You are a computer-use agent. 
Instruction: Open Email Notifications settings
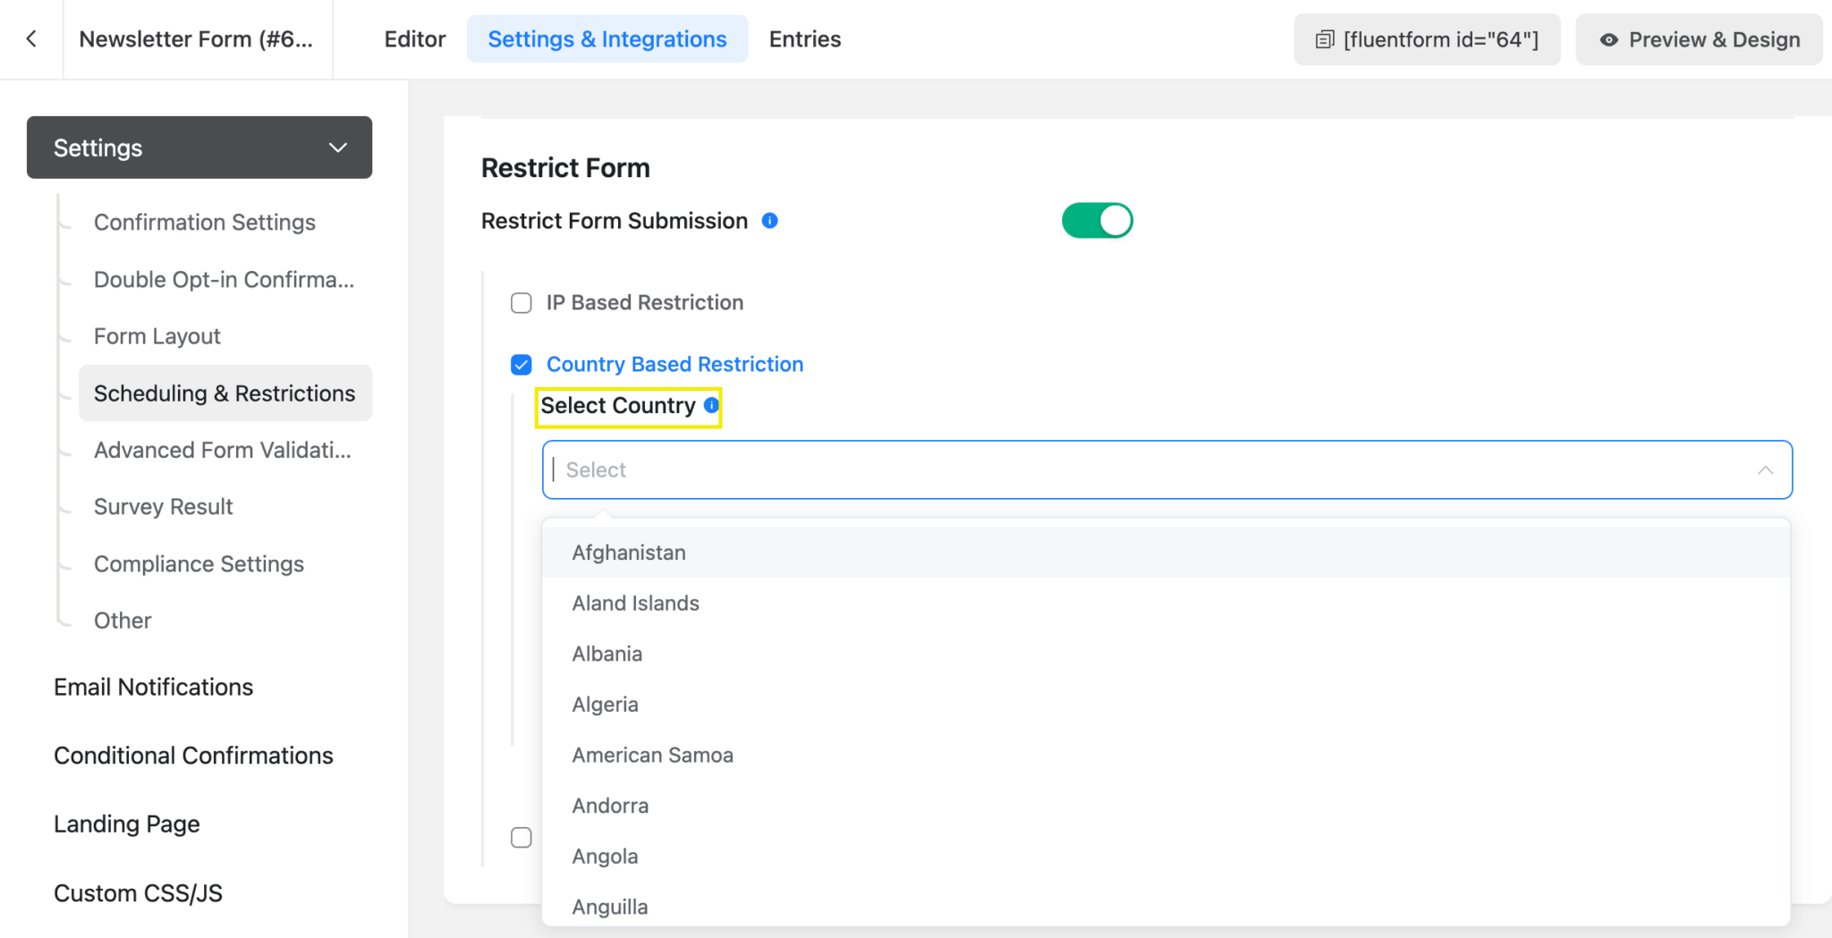153,687
